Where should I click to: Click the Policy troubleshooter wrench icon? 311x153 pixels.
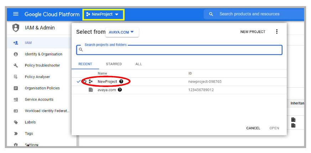(x=16, y=65)
